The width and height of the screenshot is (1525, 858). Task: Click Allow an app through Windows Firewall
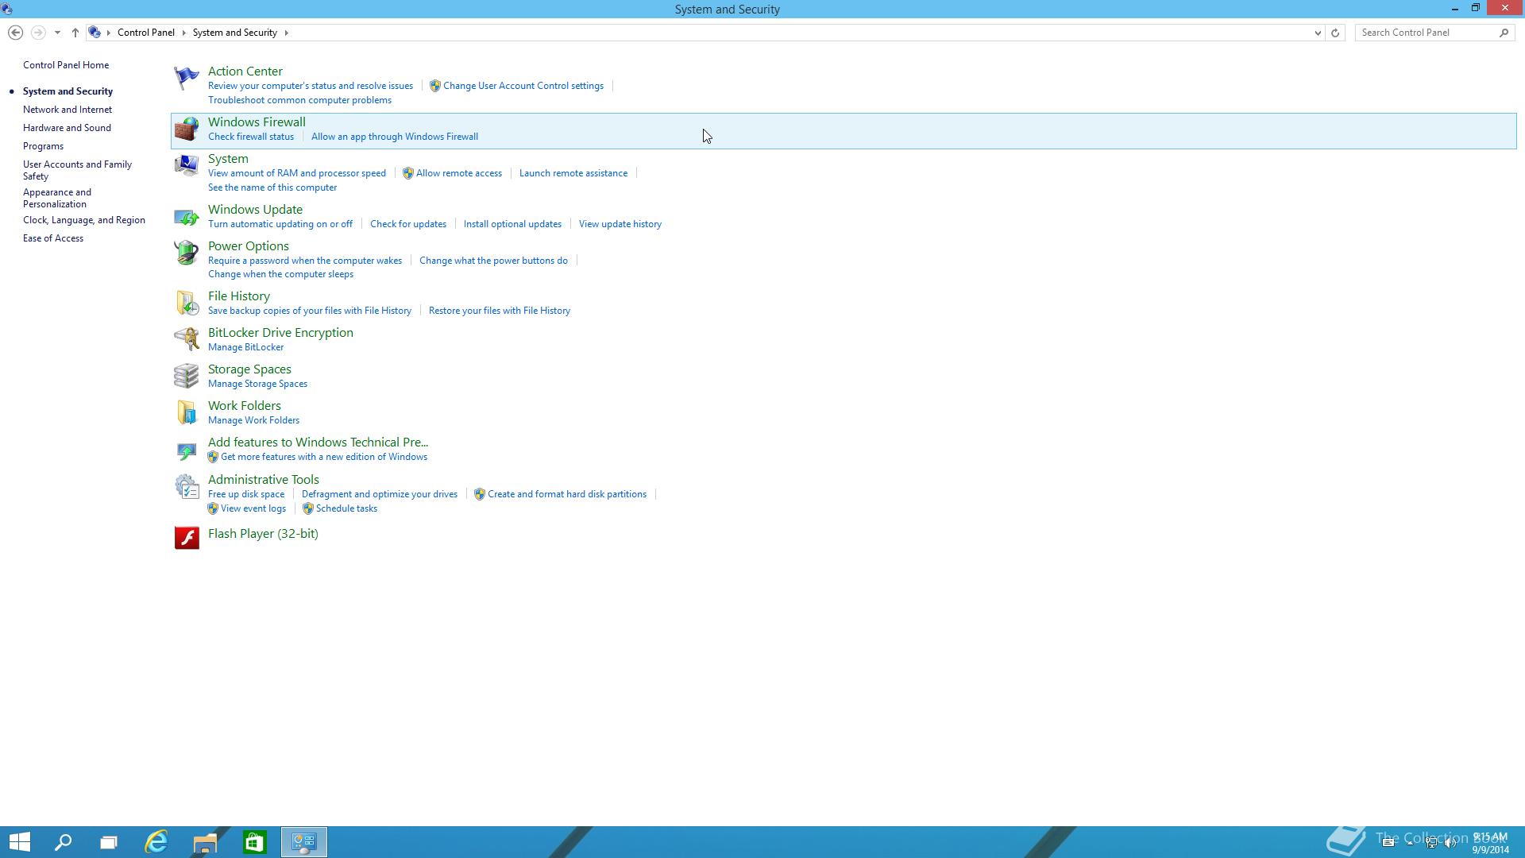click(x=395, y=137)
